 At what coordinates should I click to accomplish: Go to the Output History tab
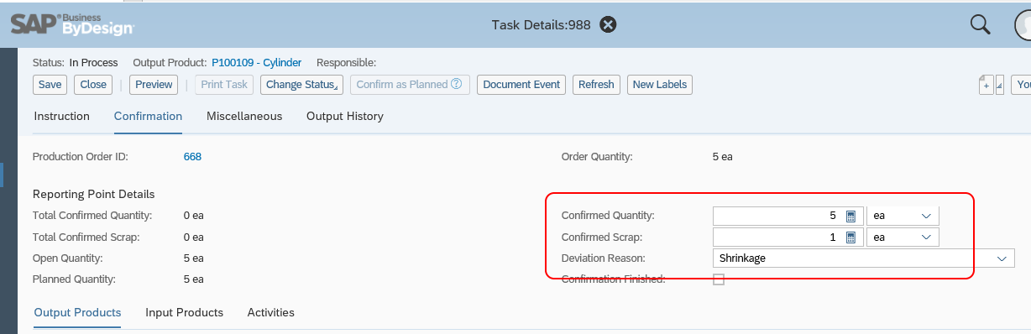345,116
